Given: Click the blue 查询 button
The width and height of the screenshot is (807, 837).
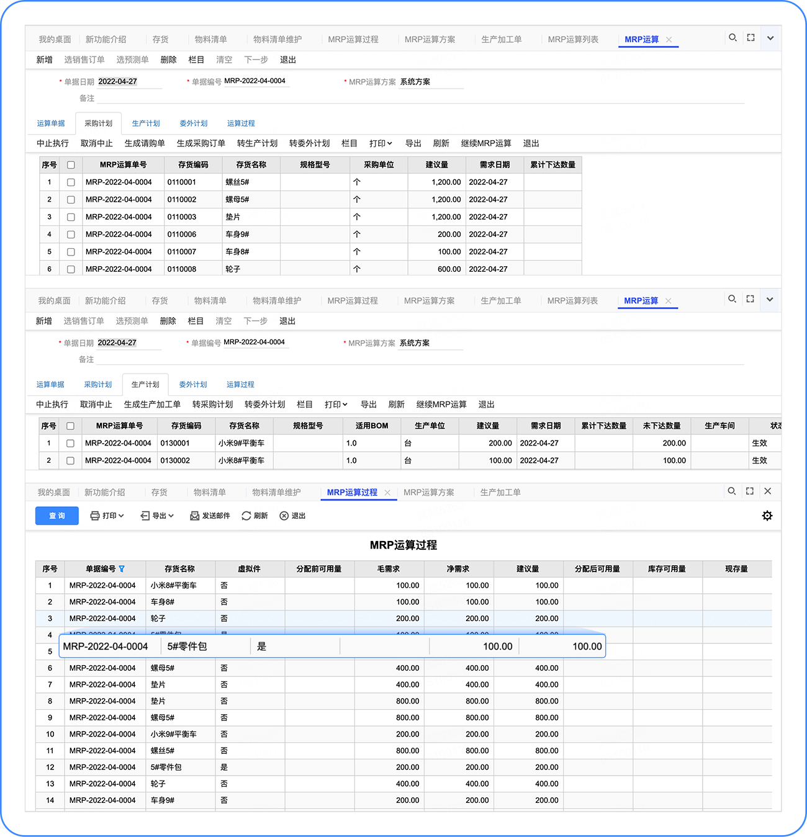Looking at the screenshot, I should pyautogui.click(x=57, y=516).
